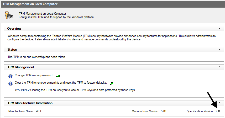Collapse TPM Manufacturer Information section arrow
The width and height of the screenshot is (225, 118).
pyautogui.click(x=219, y=103)
